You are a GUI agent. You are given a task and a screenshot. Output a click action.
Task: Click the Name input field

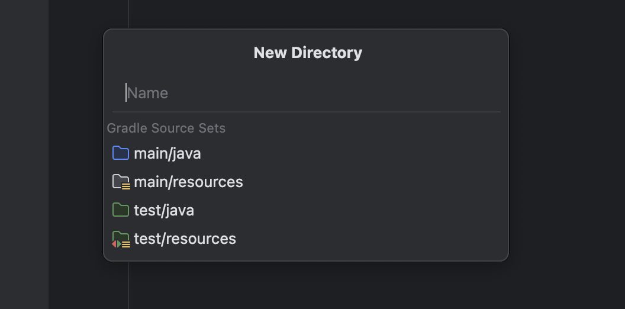coord(306,93)
